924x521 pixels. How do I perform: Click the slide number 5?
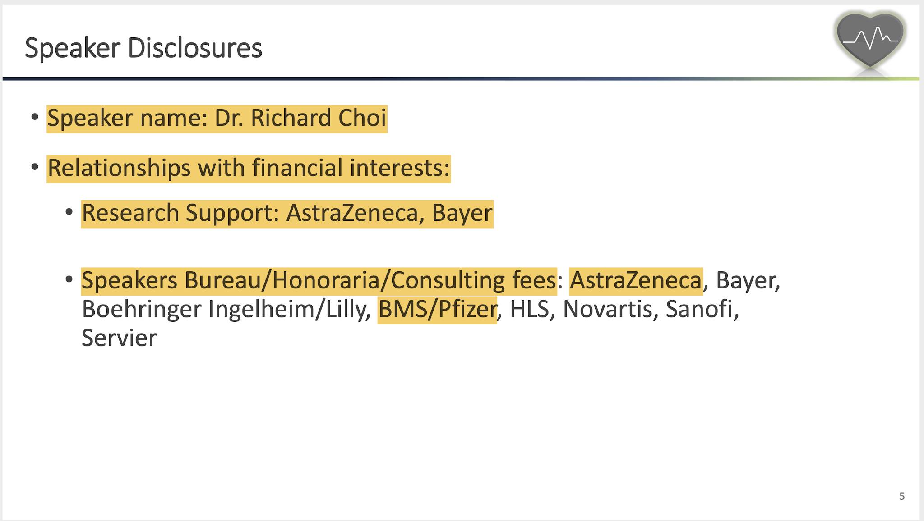[x=902, y=496]
